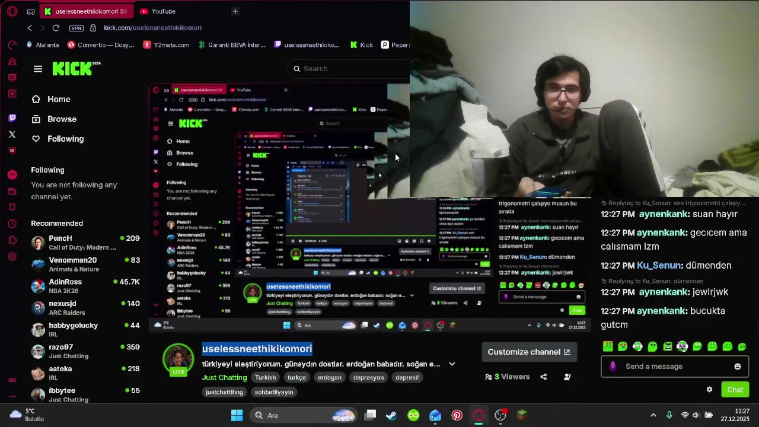The image size is (759, 427).
Task: Open the Just Chatting category
Action: (224, 377)
